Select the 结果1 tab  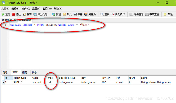pyautogui.click(x=15, y=72)
